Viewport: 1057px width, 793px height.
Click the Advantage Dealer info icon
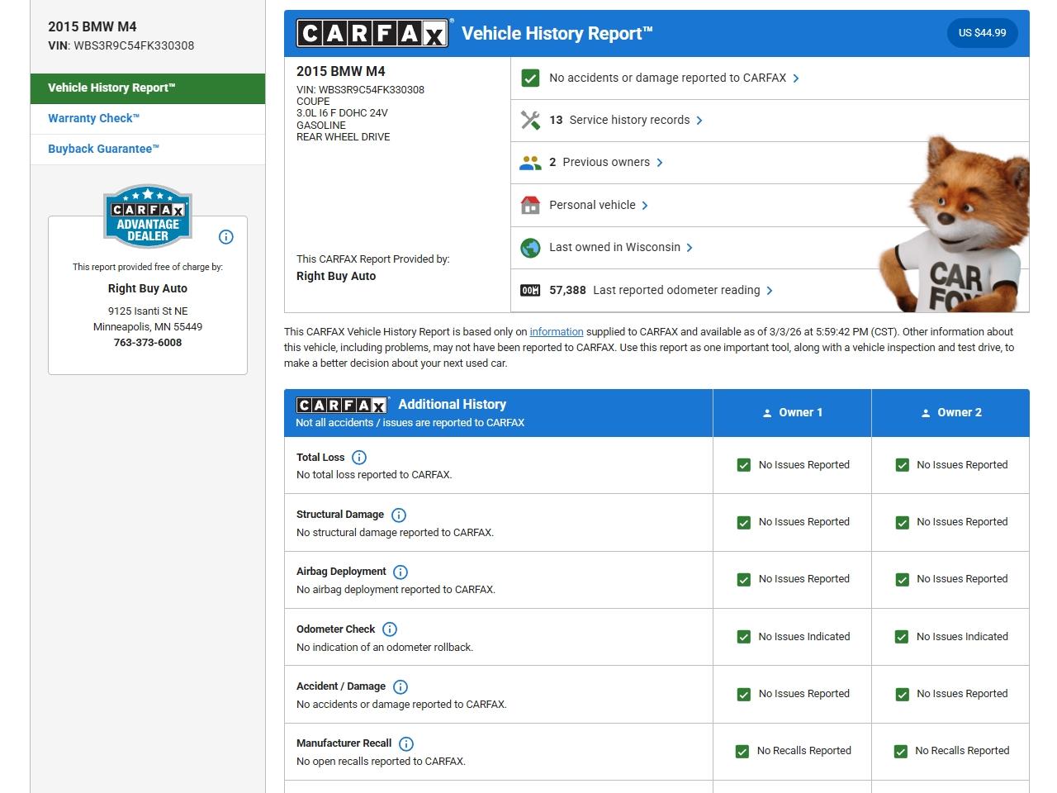click(x=226, y=237)
